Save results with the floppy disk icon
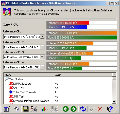This screenshot has width=120, height=114. [x=26, y=109]
